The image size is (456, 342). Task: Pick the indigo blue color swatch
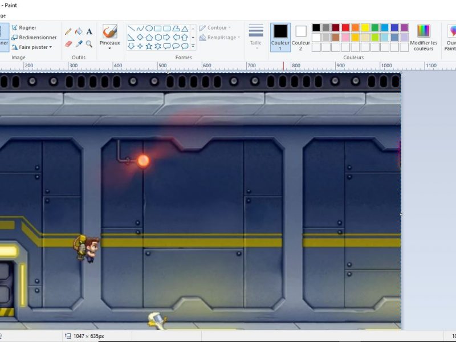coord(394,27)
